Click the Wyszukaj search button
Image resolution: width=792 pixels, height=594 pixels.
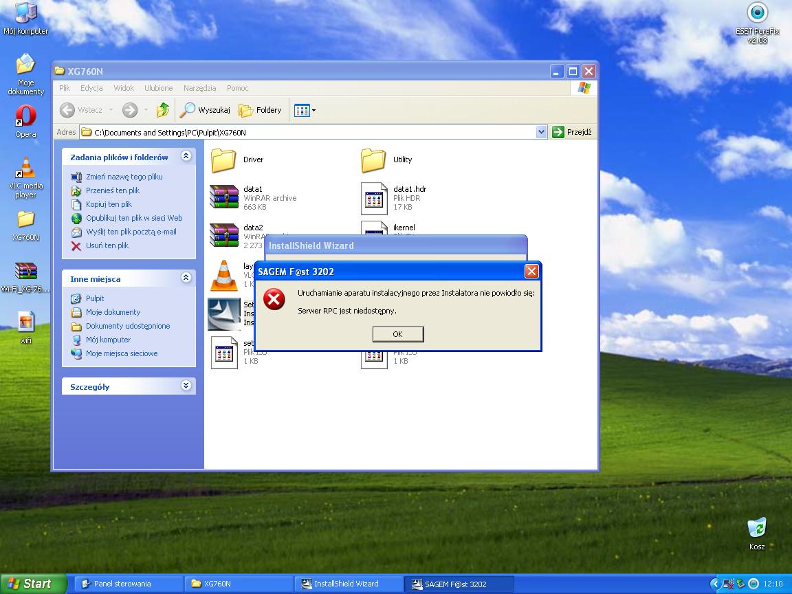click(205, 109)
